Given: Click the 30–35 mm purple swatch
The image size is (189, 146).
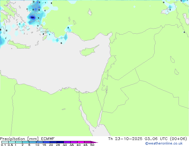Looking at the screenshot, I should click(x=67, y=142).
